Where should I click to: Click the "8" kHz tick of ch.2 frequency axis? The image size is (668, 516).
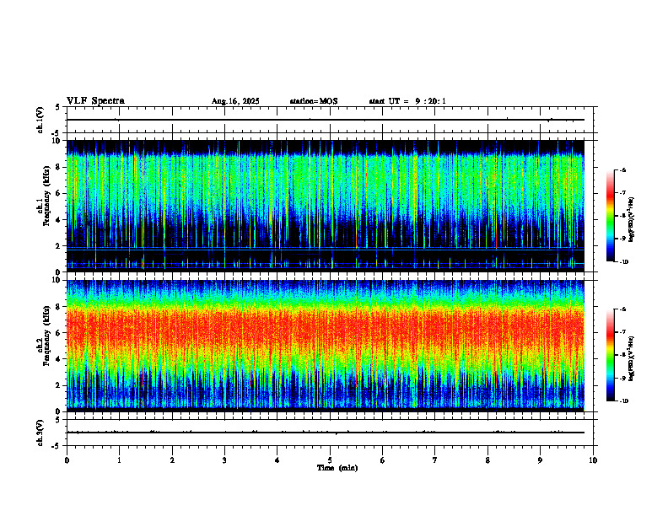[x=59, y=307]
